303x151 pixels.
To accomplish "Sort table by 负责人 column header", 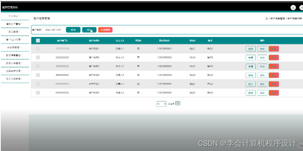I will click(120, 41).
